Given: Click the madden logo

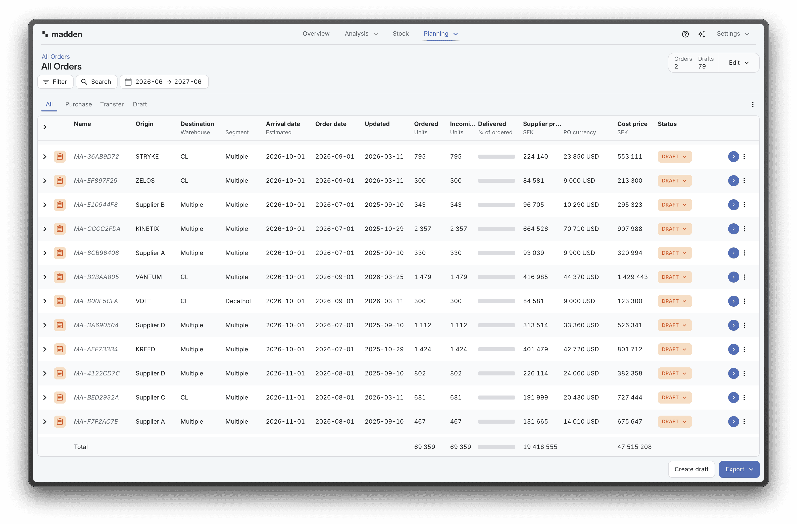Looking at the screenshot, I should 62,34.
